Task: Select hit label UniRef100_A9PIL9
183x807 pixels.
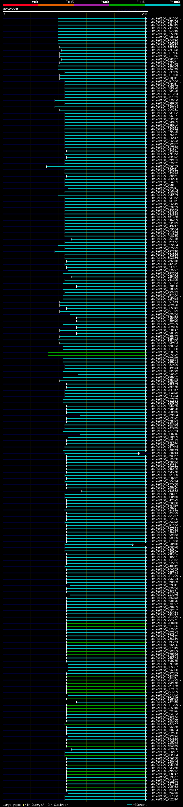Action: (164, 88)
